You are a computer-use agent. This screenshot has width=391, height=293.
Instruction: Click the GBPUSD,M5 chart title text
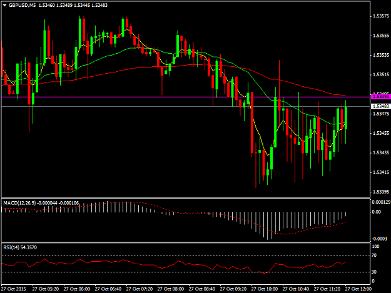[x=22, y=5]
